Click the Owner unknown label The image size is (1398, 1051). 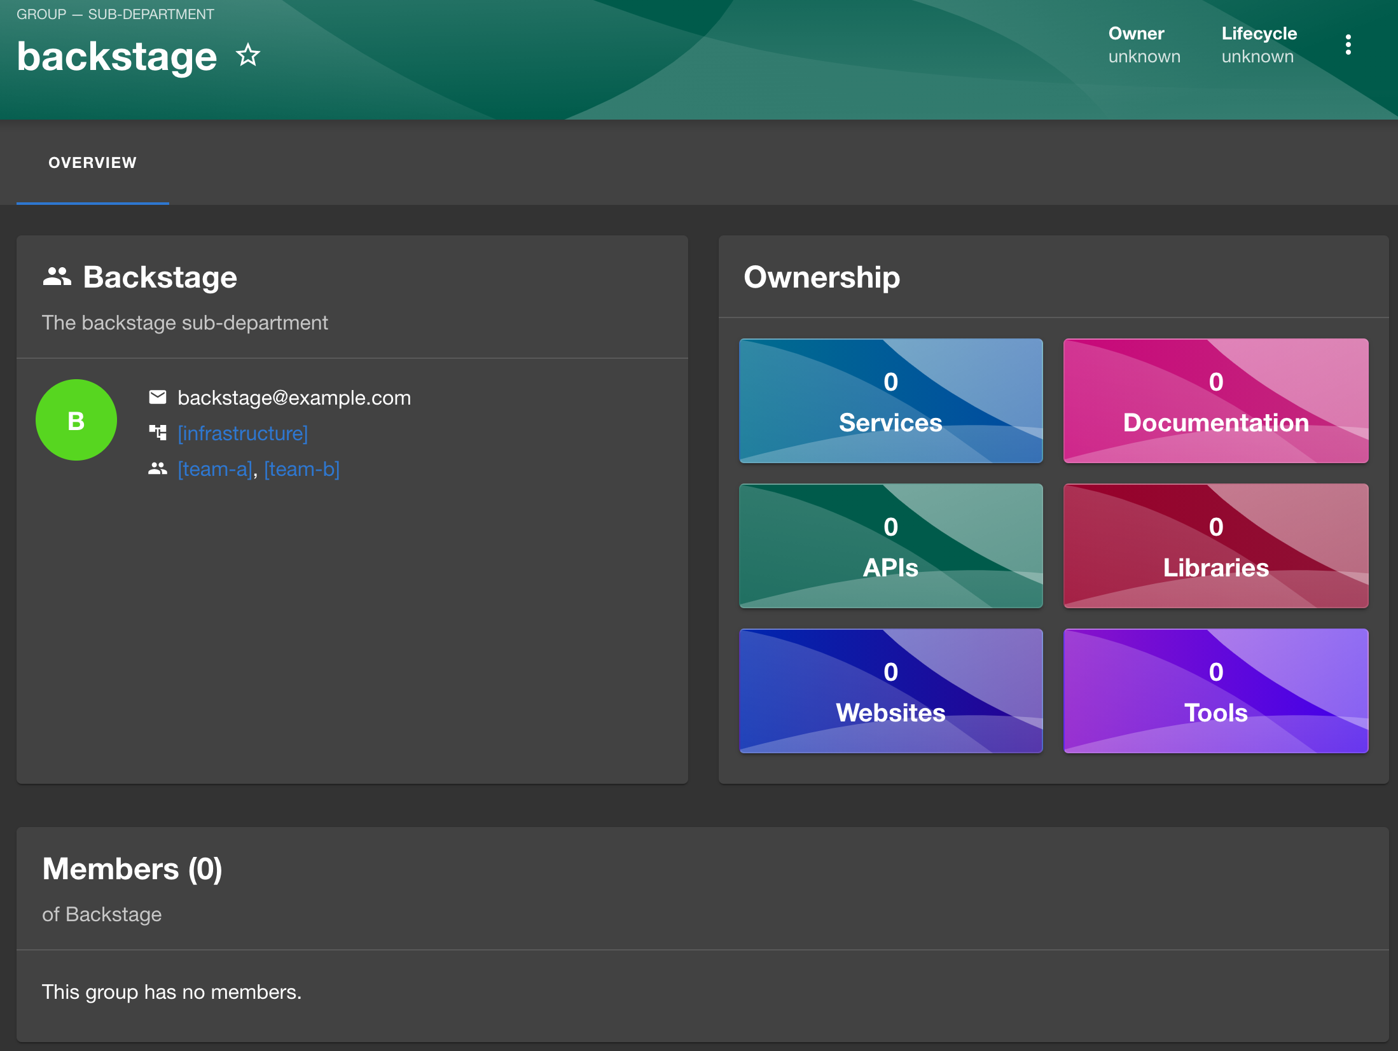tap(1144, 45)
